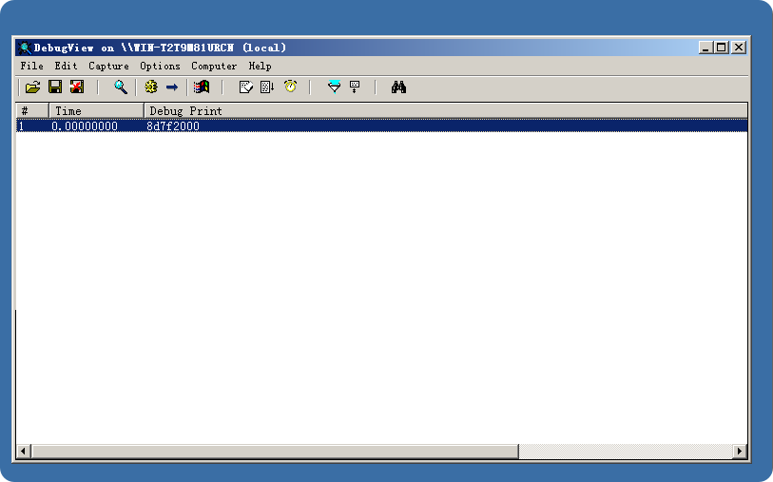
Task: Click the horizontal scrollbar left arrow
Action: pyautogui.click(x=23, y=451)
